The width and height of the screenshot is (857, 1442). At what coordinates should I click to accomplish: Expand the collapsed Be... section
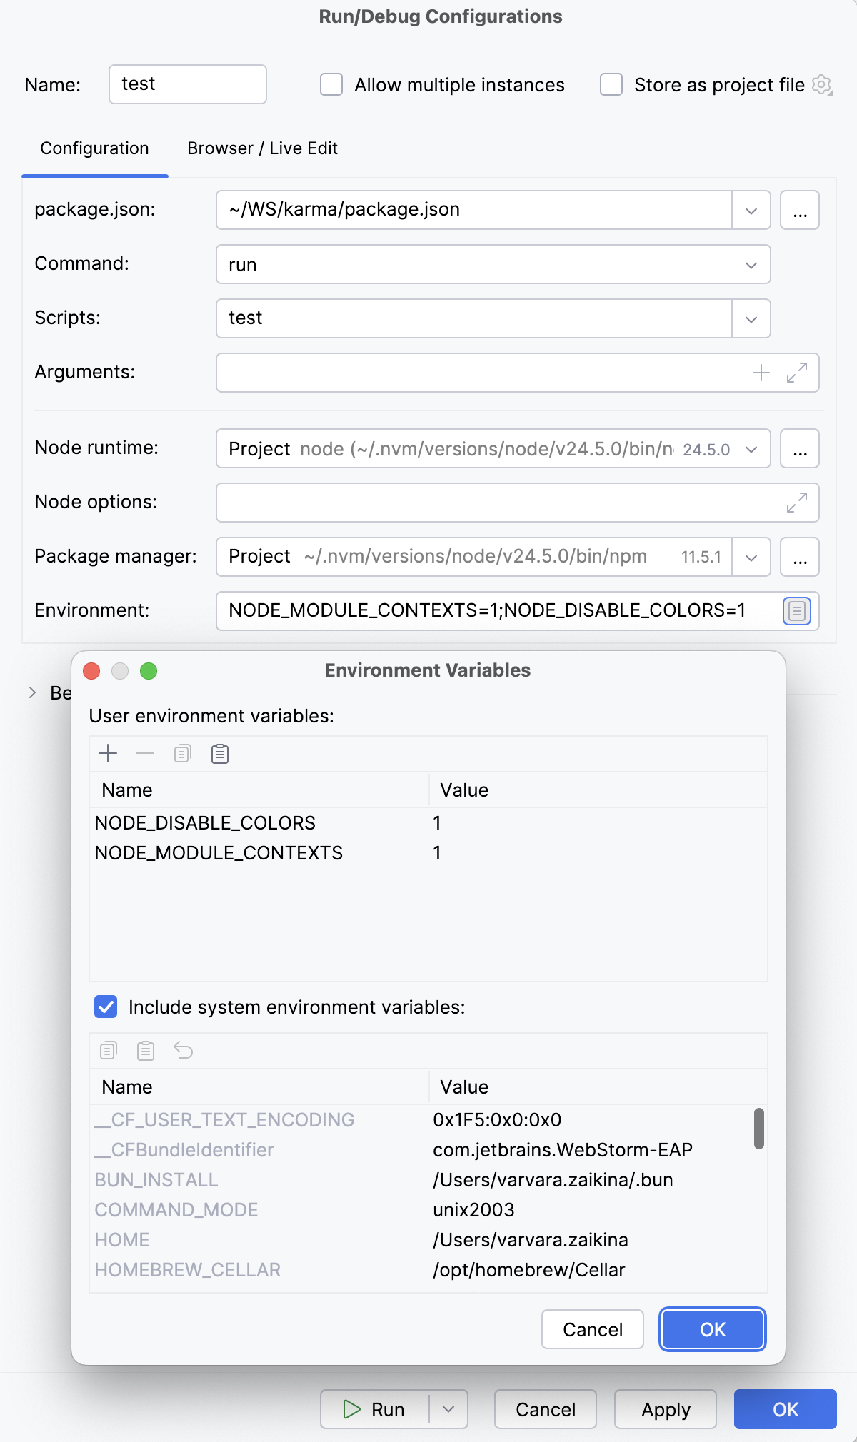tap(32, 692)
